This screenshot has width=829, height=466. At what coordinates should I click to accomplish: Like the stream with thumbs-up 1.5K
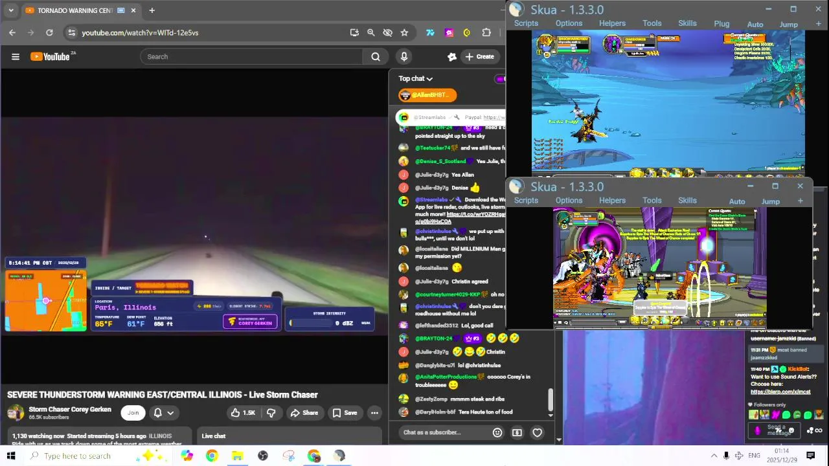click(x=244, y=413)
